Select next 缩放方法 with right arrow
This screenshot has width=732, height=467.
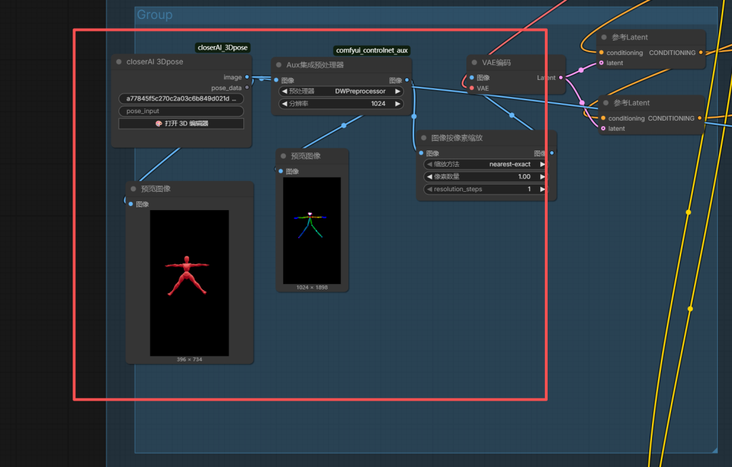(x=542, y=164)
